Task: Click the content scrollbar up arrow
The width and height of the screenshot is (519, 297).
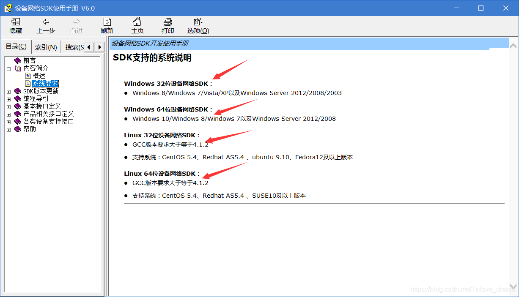Action: tap(513, 46)
